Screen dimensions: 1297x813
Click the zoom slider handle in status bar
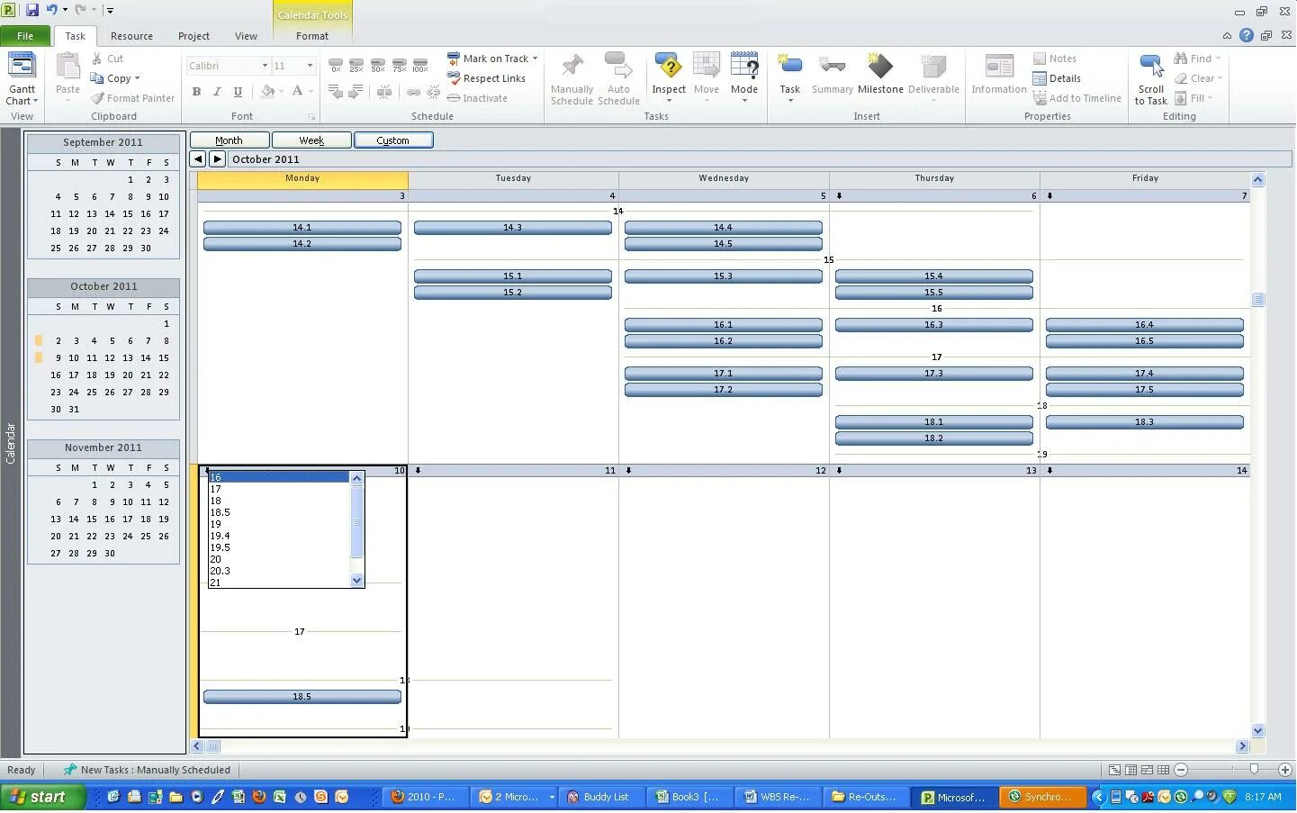click(x=1254, y=770)
